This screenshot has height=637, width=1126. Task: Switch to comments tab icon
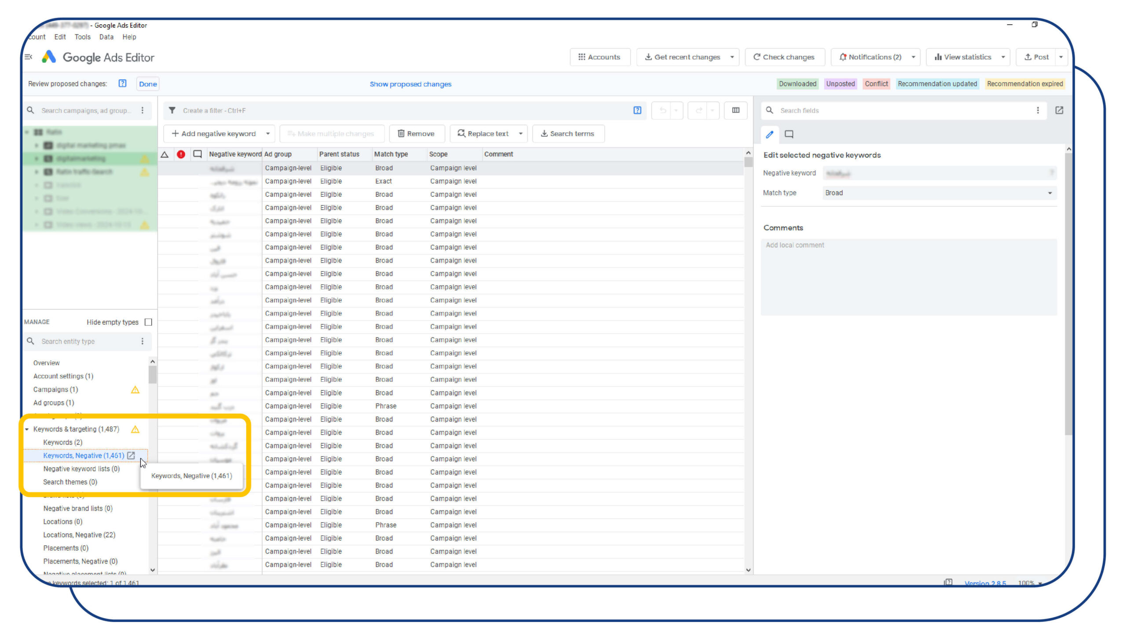pyautogui.click(x=789, y=135)
